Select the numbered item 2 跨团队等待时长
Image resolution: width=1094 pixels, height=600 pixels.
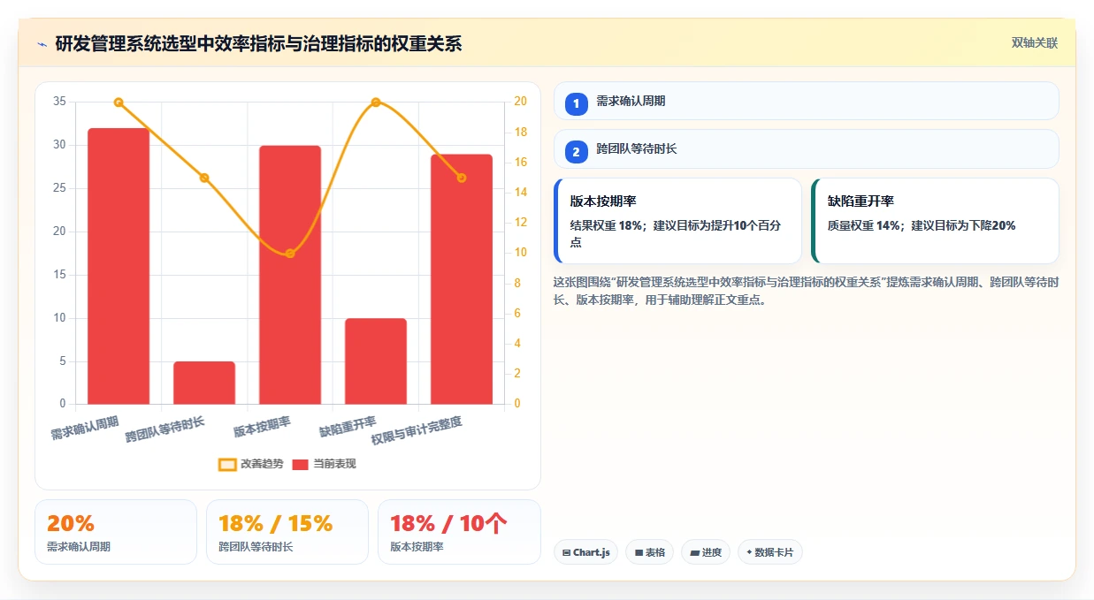pyautogui.click(x=806, y=149)
